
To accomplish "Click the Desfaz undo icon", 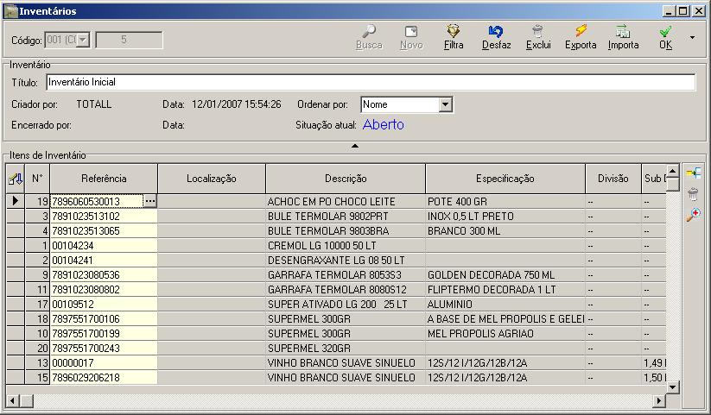I will point(496,31).
